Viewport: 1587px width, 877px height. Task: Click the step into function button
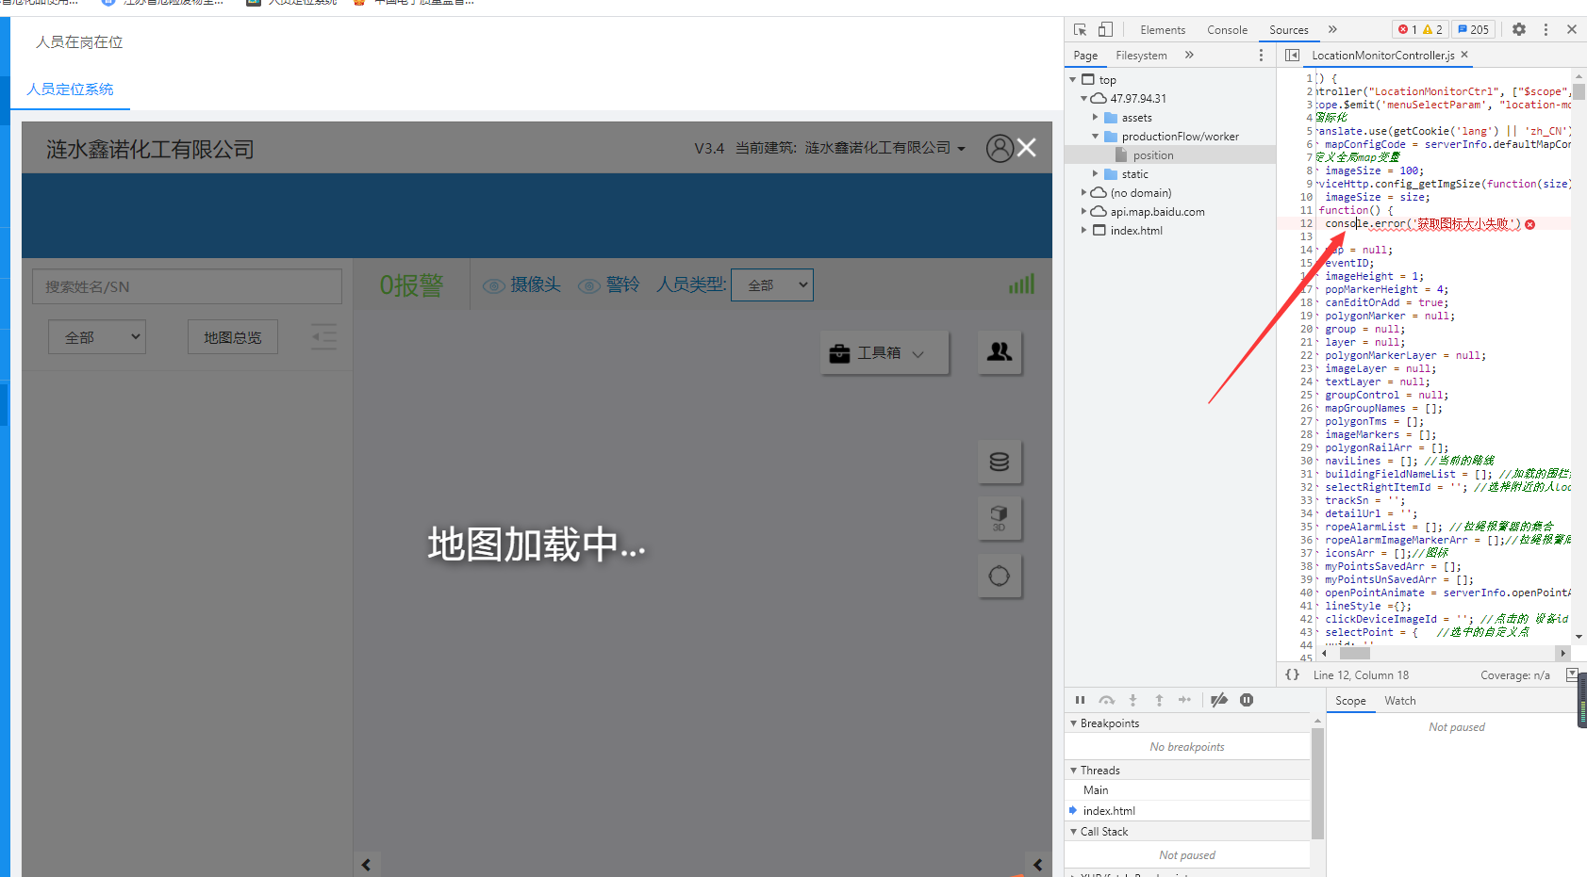(x=1132, y=700)
